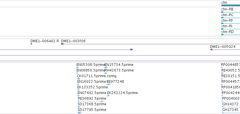Click the SD17368.5prime EST arrow
Image resolution: width=240 pixels, height=114 pixels.
(79, 107)
